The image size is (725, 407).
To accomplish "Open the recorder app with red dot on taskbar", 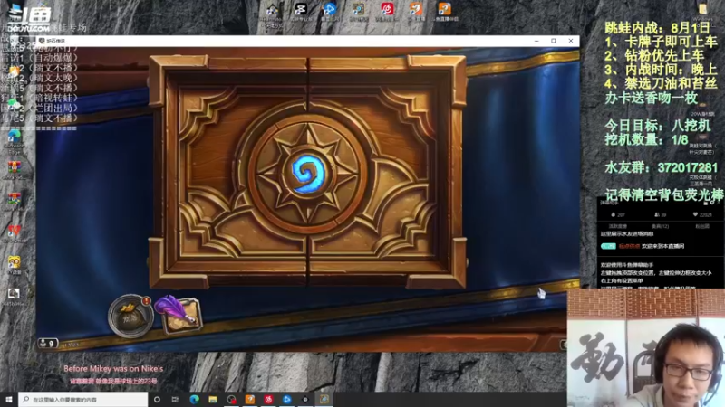I will [231, 399].
